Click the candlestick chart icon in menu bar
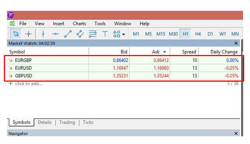Viewport: 250px width, 144px height. pyautogui.click(x=12, y=24)
